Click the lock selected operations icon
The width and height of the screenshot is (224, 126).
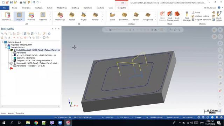[2, 37]
